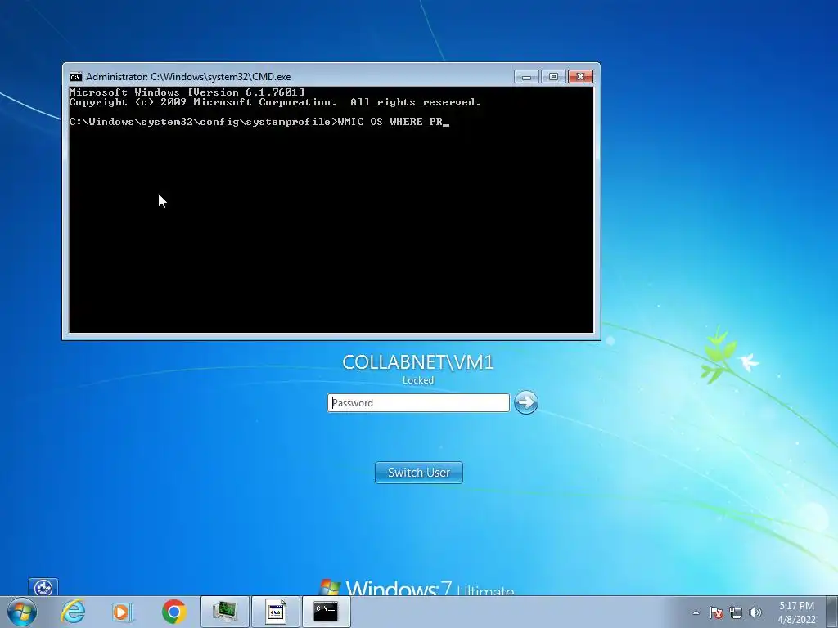Click the Copyright 2009 Microsoft line
The width and height of the screenshot is (838, 628).
tap(275, 102)
